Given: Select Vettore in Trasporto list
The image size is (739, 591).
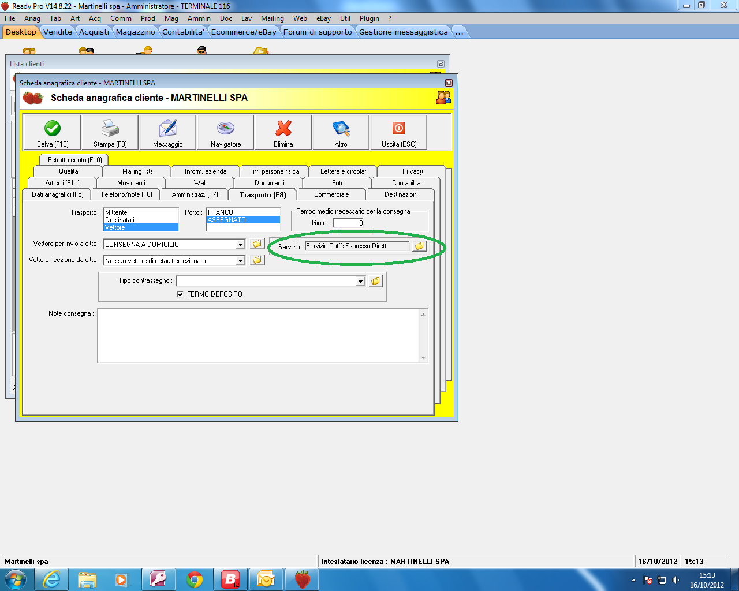Looking at the screenshot, I should (141, 227).
